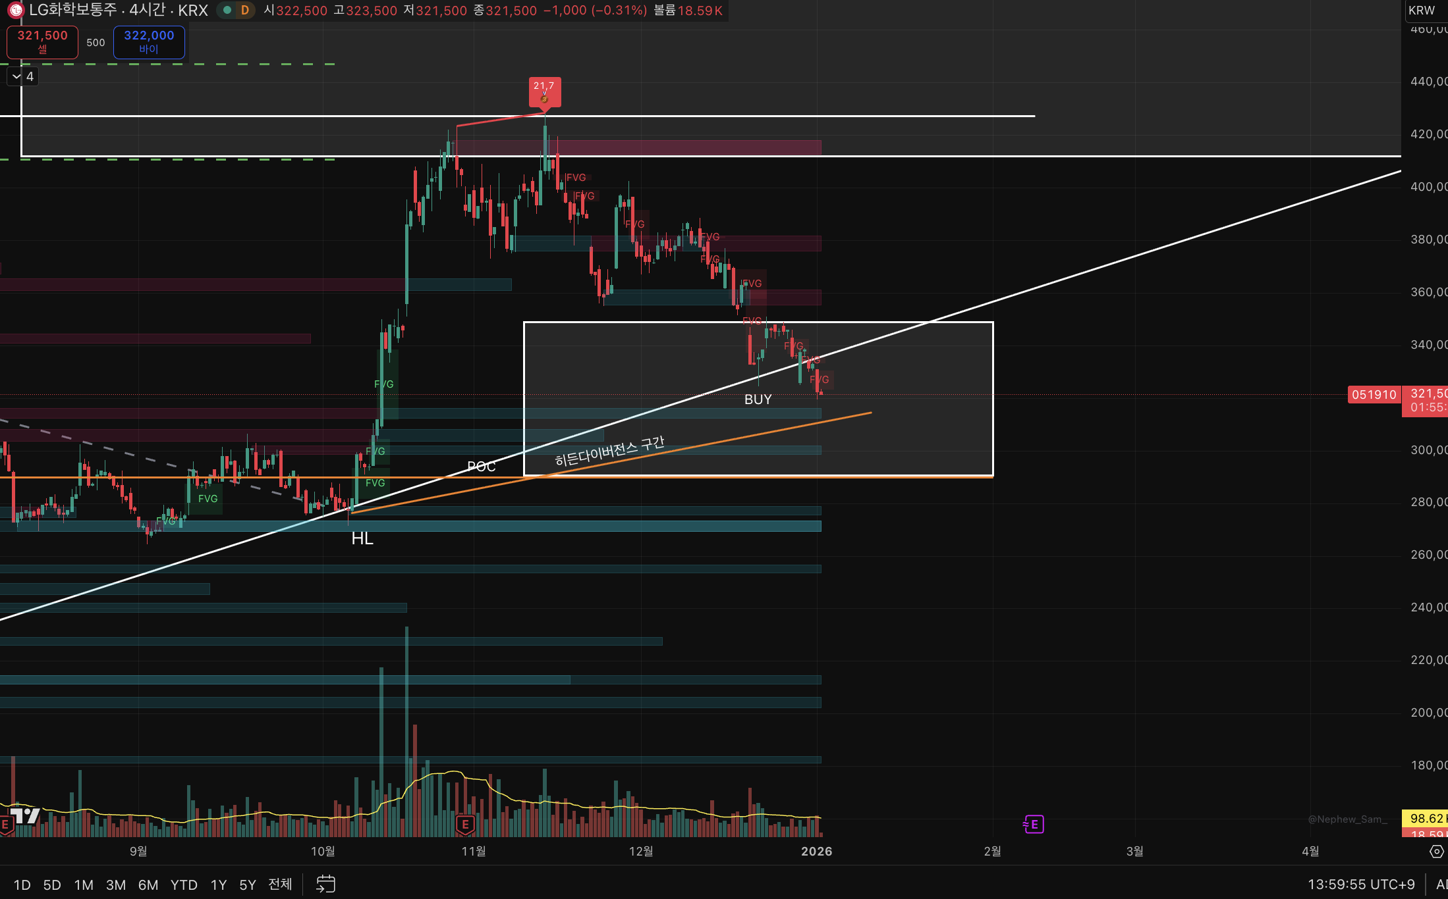This screenshot has width=1448, height=899.
Task: Toggle the orange D data badge
Action: (x=245, y=11)
